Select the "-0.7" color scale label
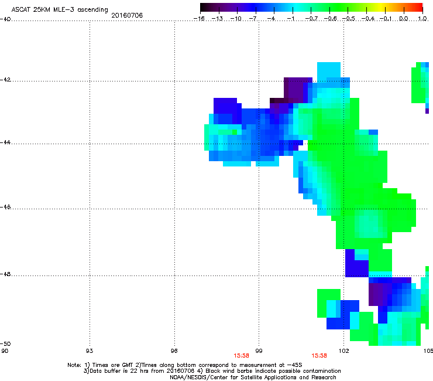The height and width of the screenshot is (381, 433). [x=311, y=19]
